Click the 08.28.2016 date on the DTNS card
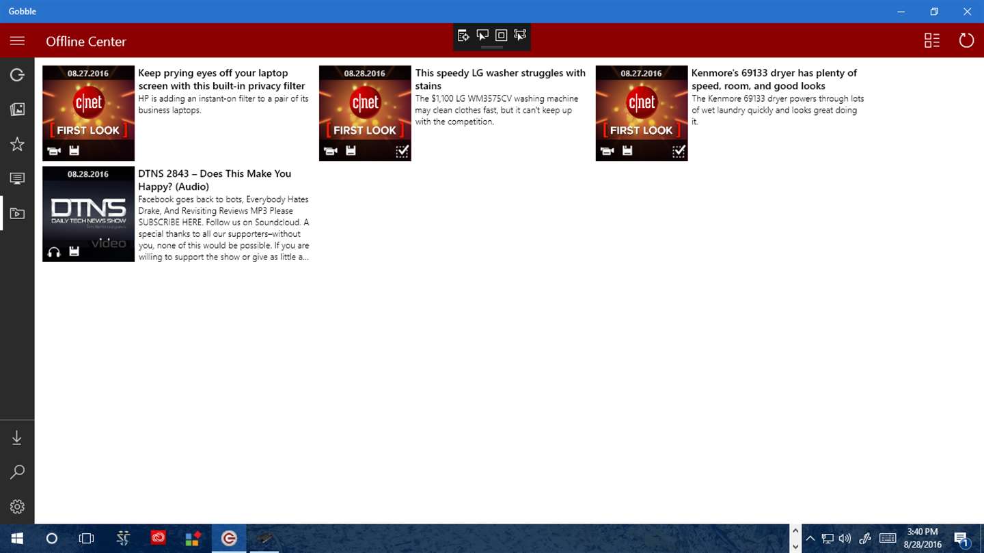Viewport: 984px width, 553px height. [x=88, y=174]
